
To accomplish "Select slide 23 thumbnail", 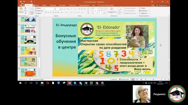I will 28,50.
